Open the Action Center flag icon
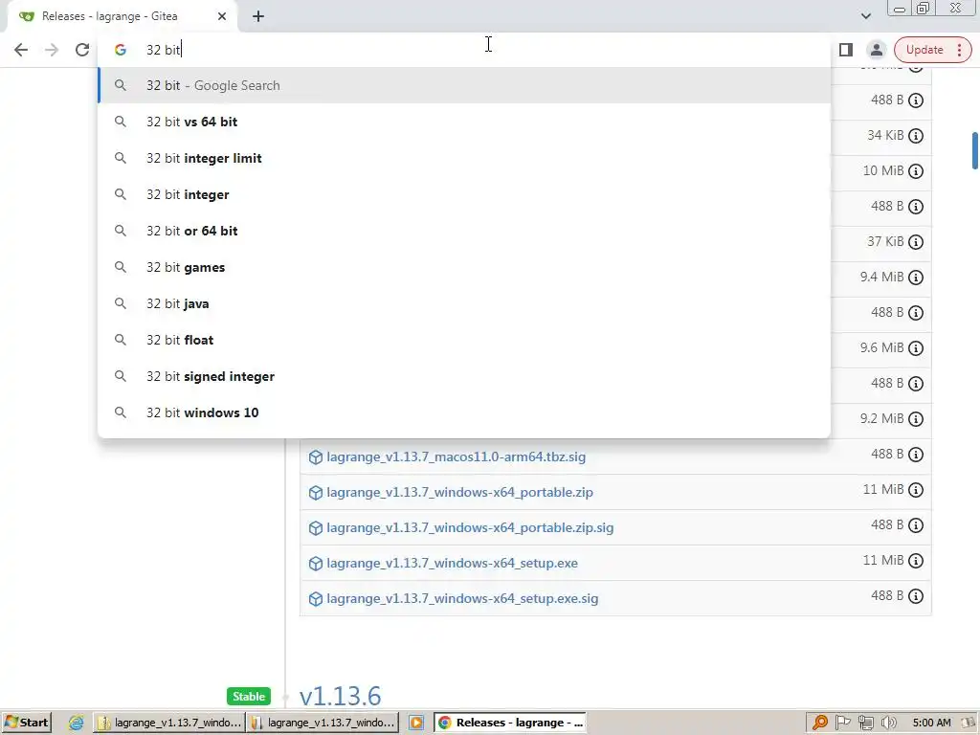980x735 pixels. [842, 723]
